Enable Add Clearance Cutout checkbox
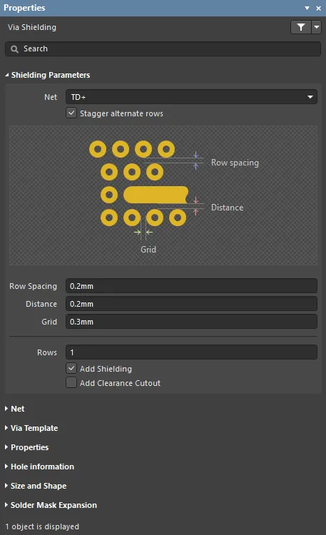 [71, 382]
